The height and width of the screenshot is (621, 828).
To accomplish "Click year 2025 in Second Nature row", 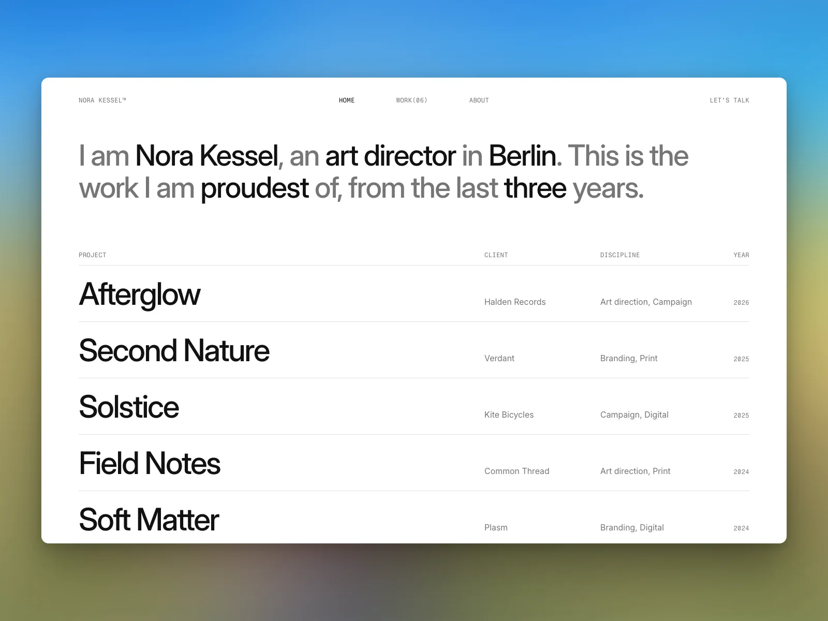I will click(741, 359).
